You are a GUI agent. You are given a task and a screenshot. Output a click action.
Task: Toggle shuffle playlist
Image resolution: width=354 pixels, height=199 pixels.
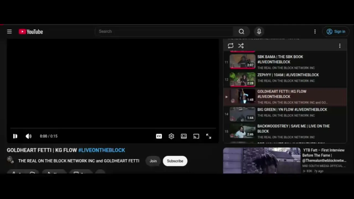point(241,46)
